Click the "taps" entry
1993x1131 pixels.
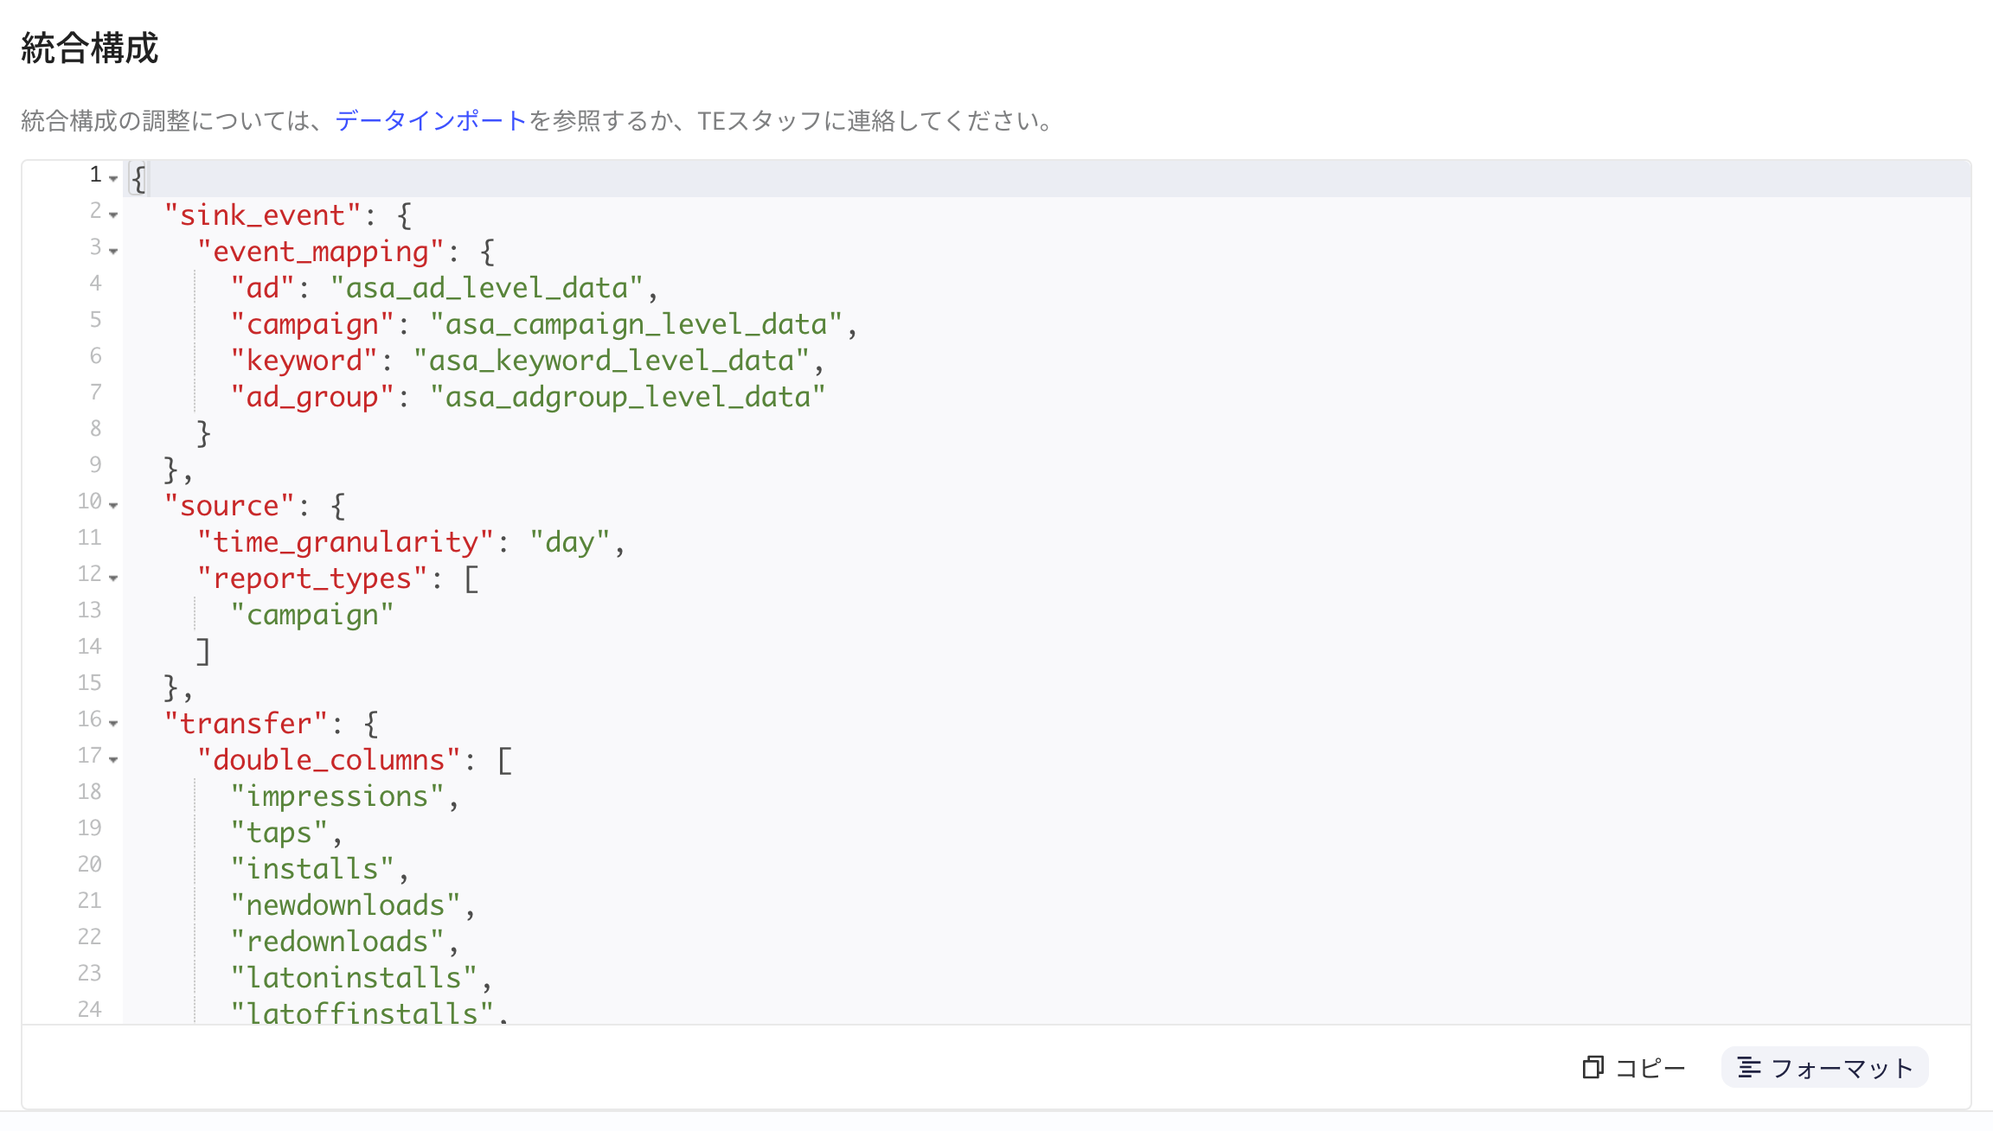tap(279, 833)
